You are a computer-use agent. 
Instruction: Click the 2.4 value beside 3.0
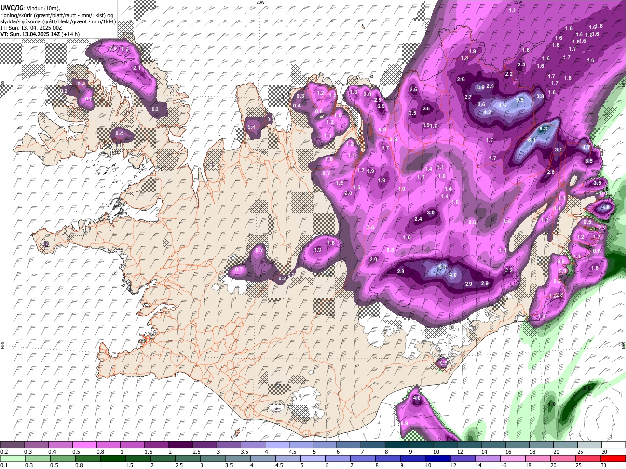[418, 219]
